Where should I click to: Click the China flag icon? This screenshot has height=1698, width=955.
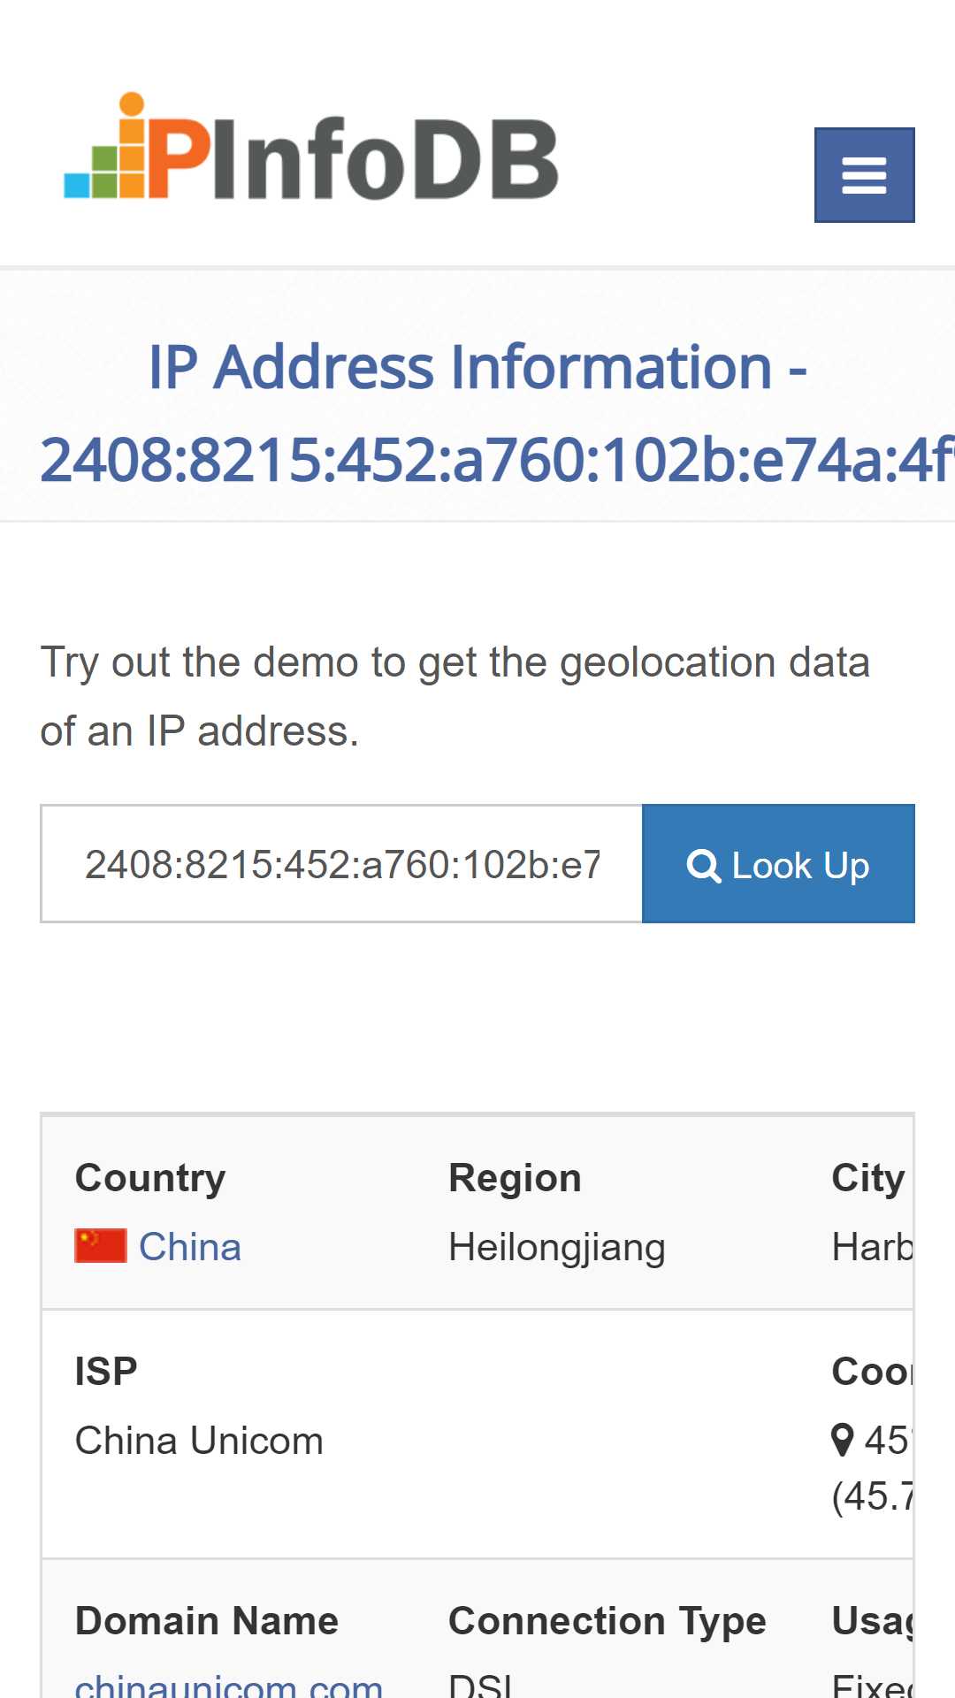point(100,1246)
